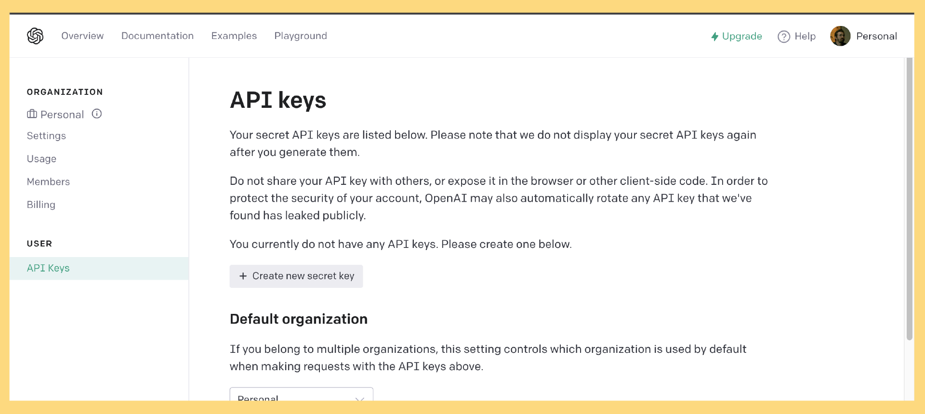
Task: Open the Personal organization select box
Action: click(x=302, y=394)
